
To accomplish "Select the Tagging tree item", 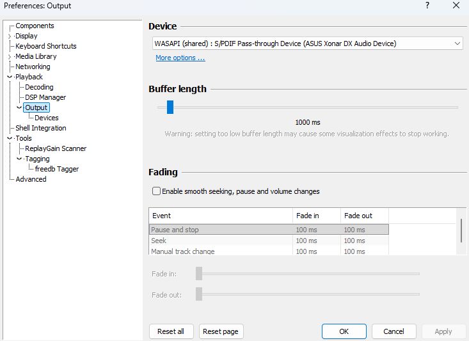I will coord(37,159).
